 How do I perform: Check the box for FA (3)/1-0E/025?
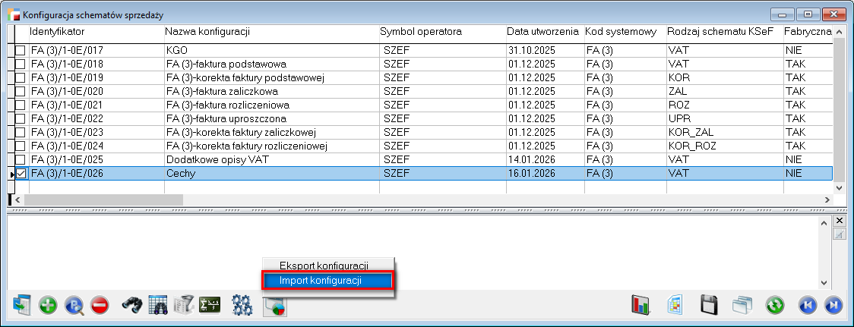(x=21, y=160)
